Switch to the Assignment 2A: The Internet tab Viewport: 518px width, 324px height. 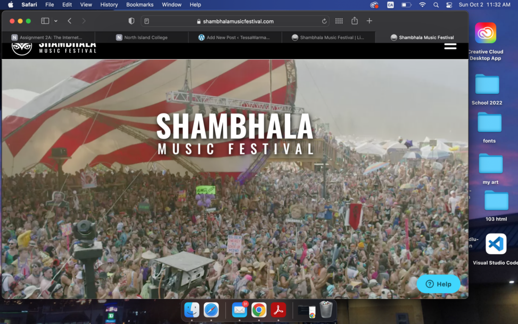[x=48, y=37]
